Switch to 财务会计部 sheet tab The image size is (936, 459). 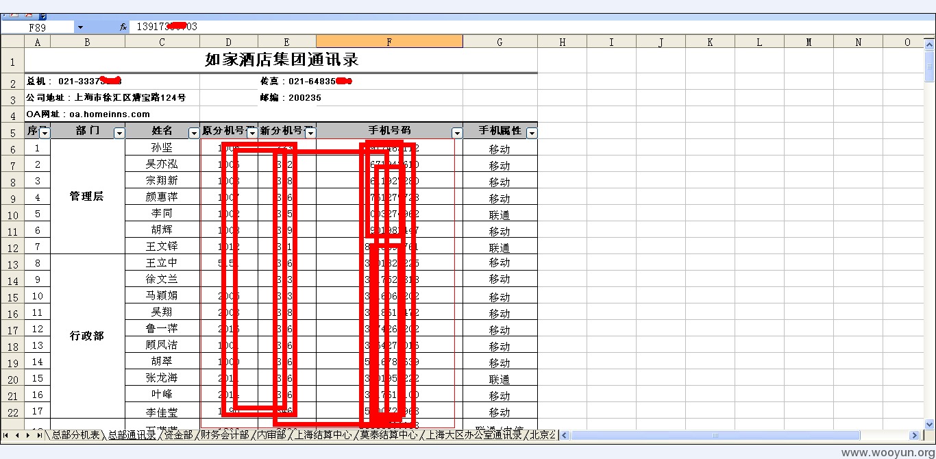pos(225,435)
